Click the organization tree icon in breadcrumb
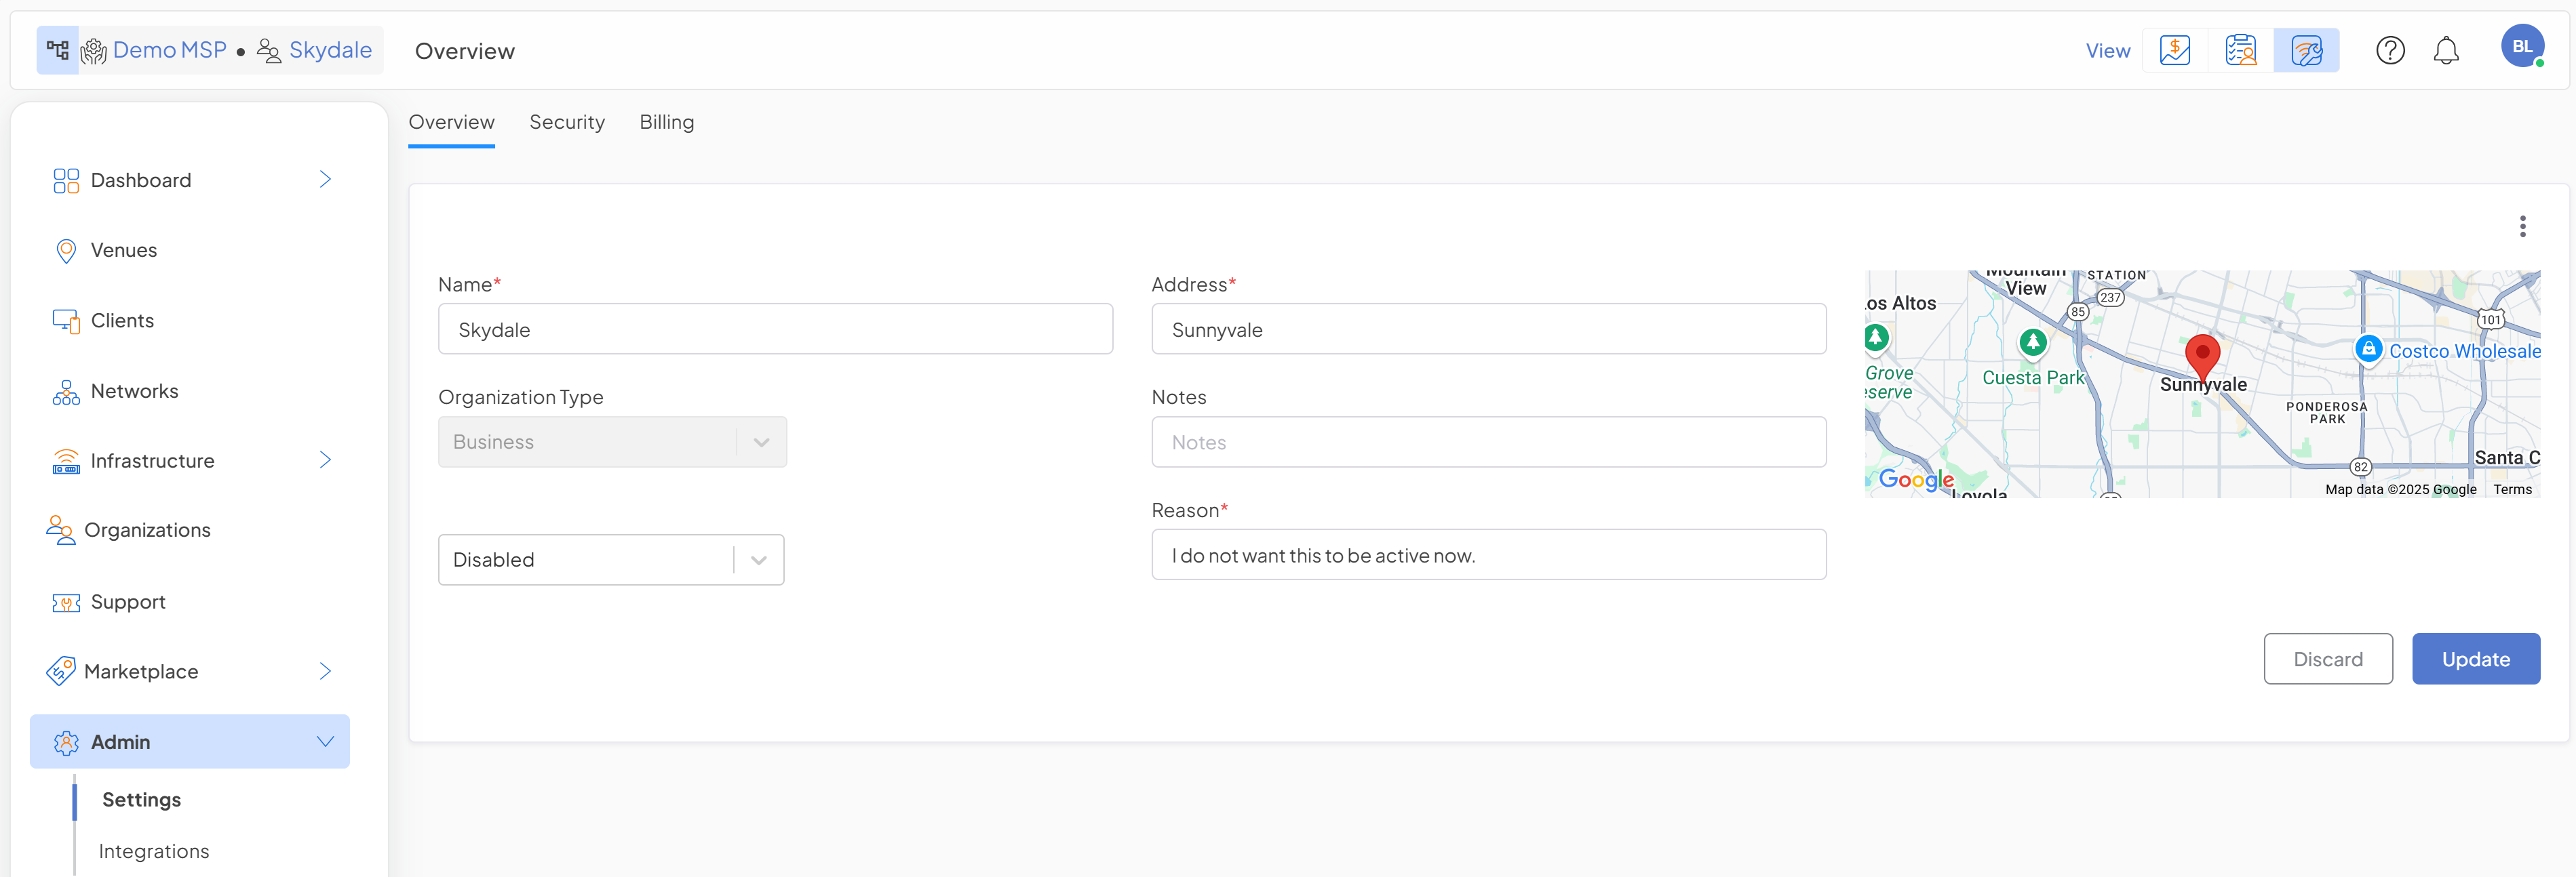 [x=58, y=50]
